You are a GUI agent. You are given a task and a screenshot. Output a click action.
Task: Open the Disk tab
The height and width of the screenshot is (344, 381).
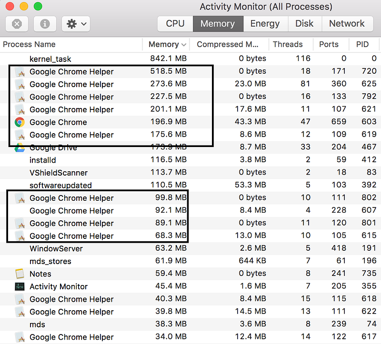point(305,23)
